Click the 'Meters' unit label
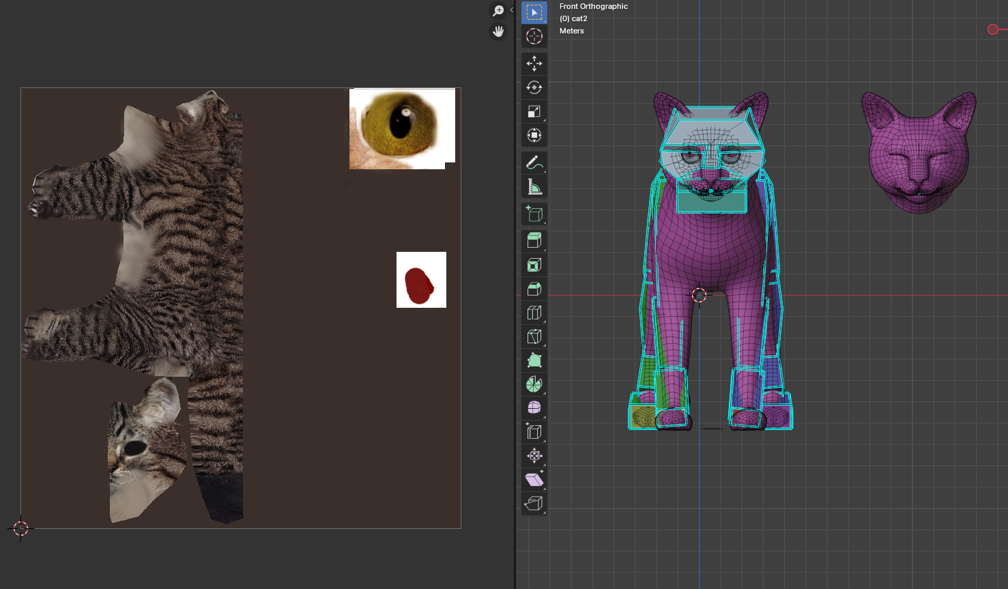This screenshot has width=1008, height=589. pyautogui.click(x=571, y=31)
